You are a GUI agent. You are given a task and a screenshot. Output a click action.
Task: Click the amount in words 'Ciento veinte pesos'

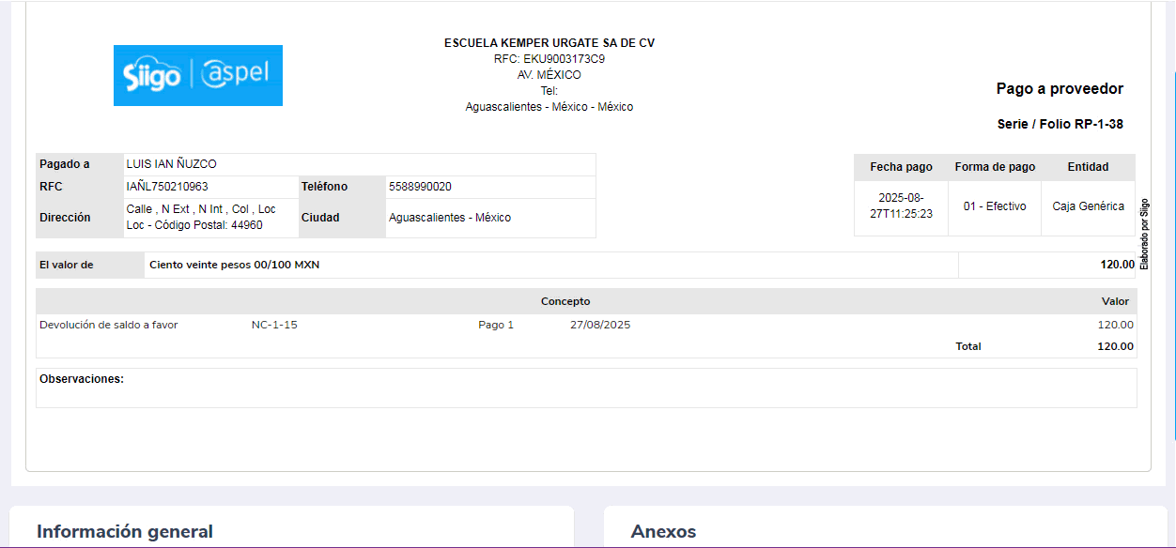tap(234, 265)
